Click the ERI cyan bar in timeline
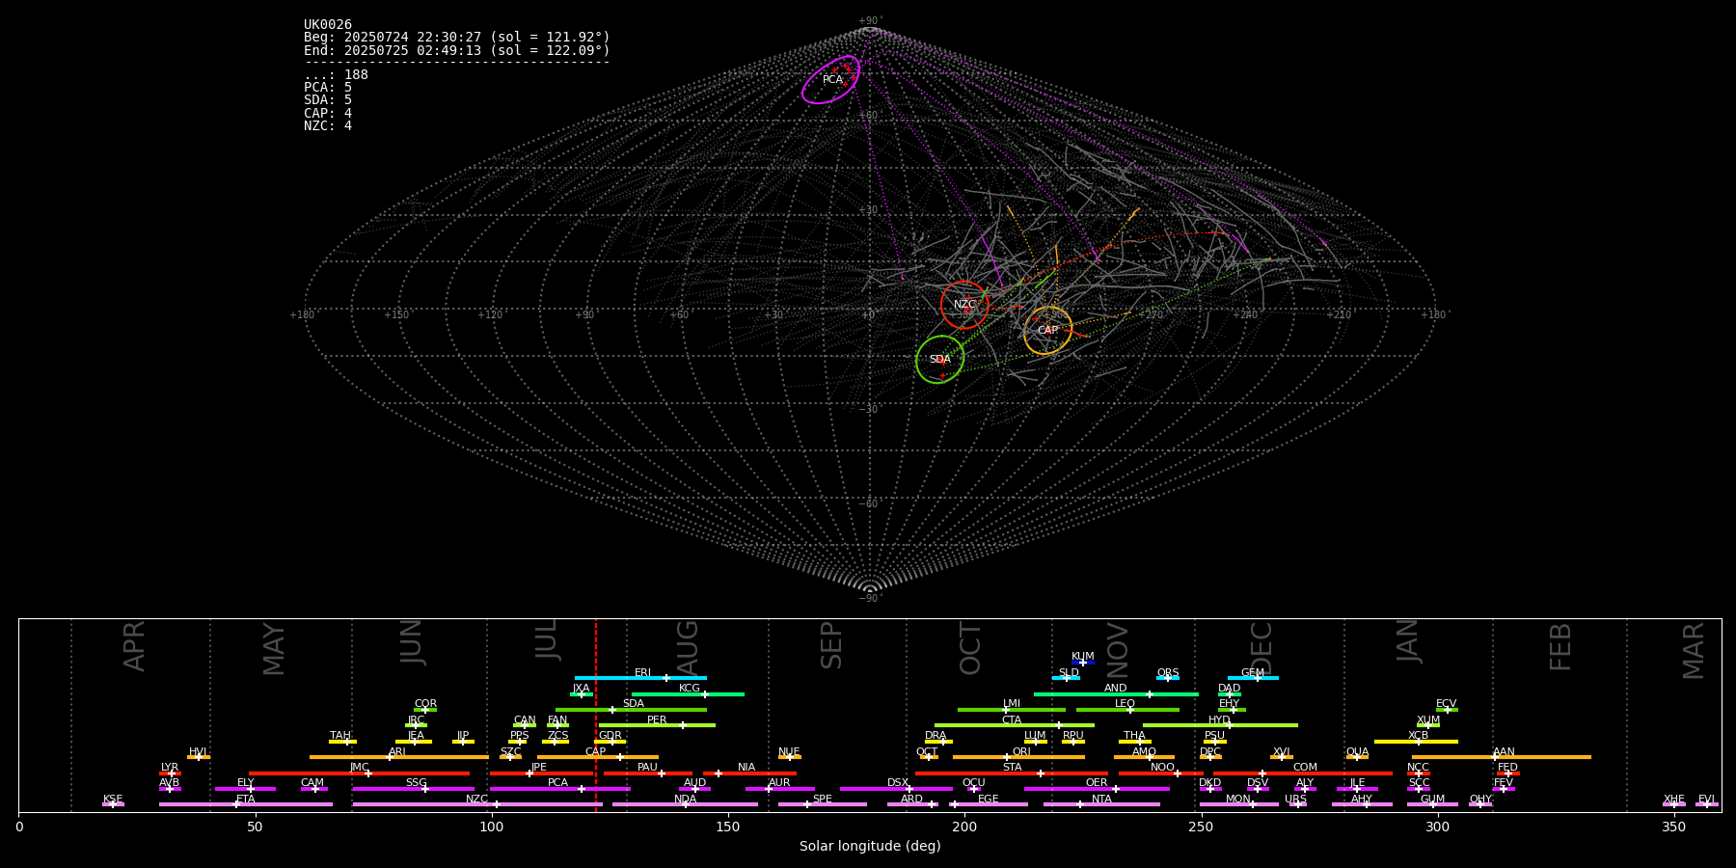 [x=640, y=678]
